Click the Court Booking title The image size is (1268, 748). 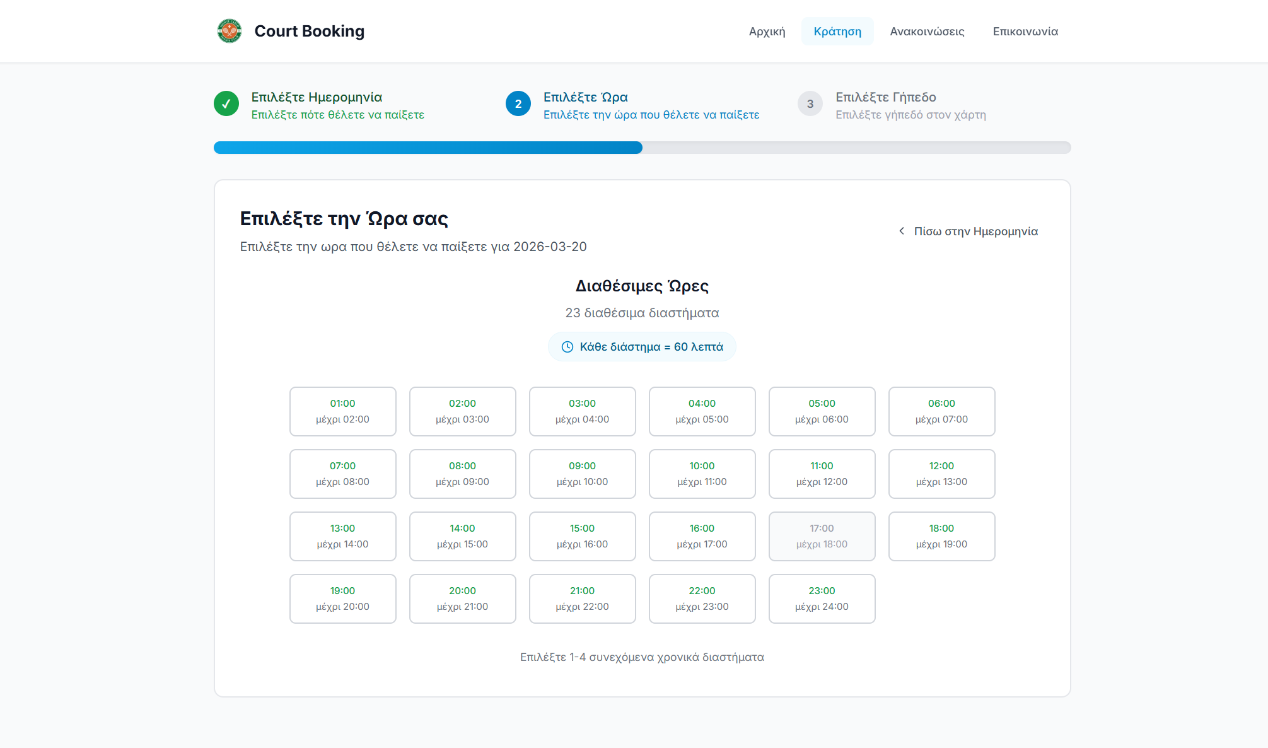coord(310,31)
